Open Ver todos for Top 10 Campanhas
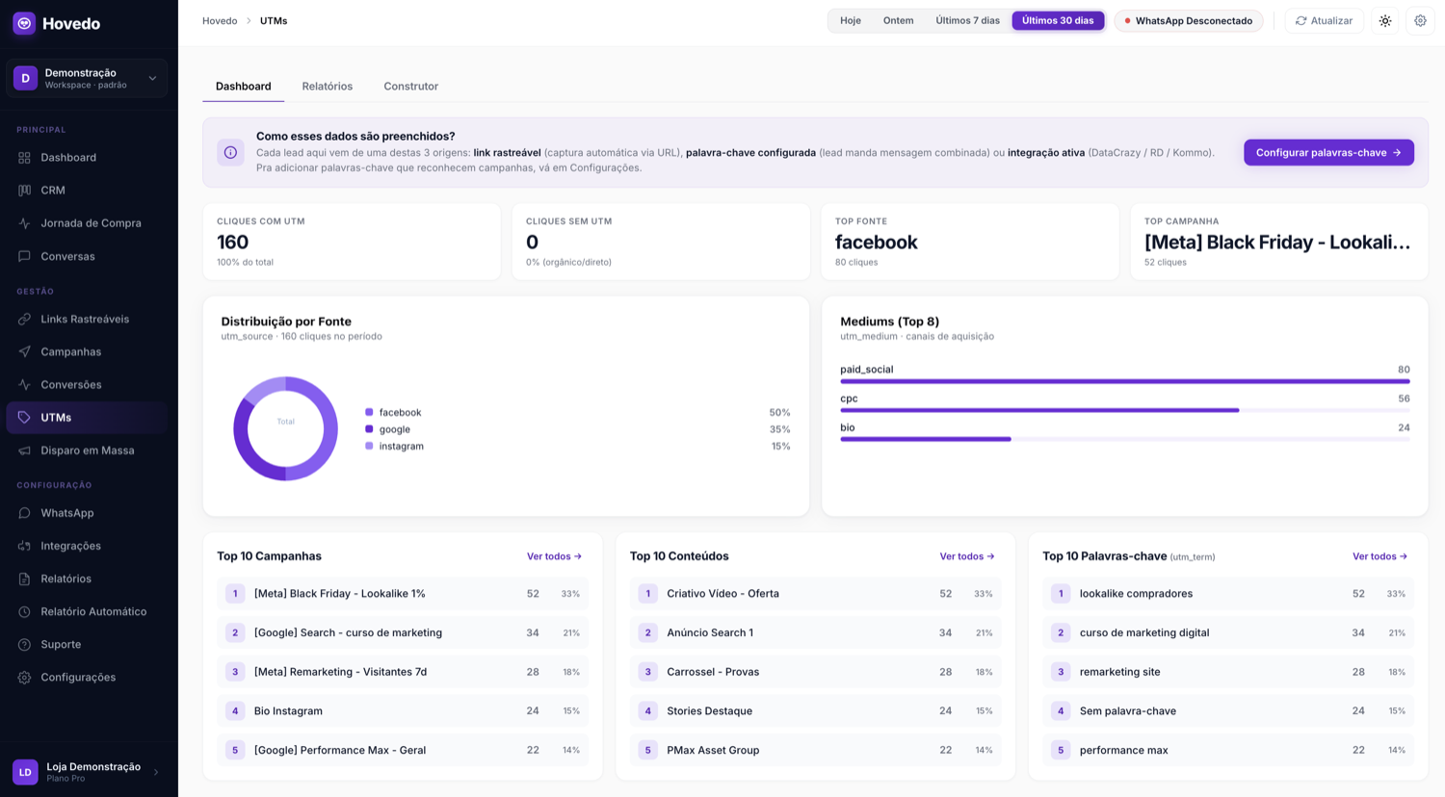 tap(554, 556)
